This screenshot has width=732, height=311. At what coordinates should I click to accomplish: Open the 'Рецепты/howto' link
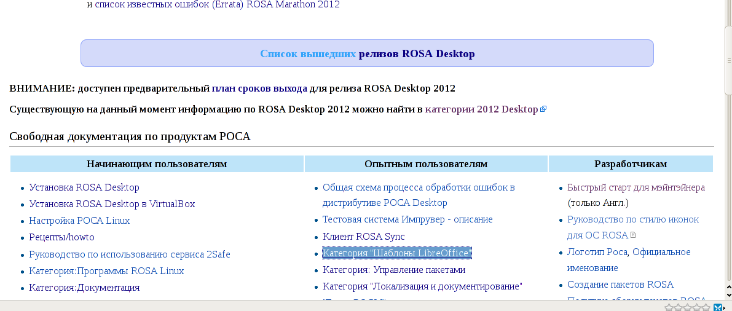pos(61,237)
